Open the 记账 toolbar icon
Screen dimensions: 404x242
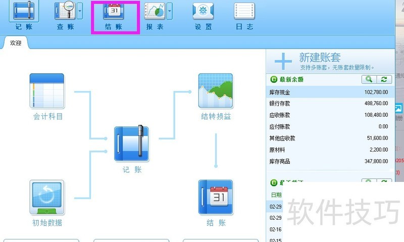tap(24, 11)
